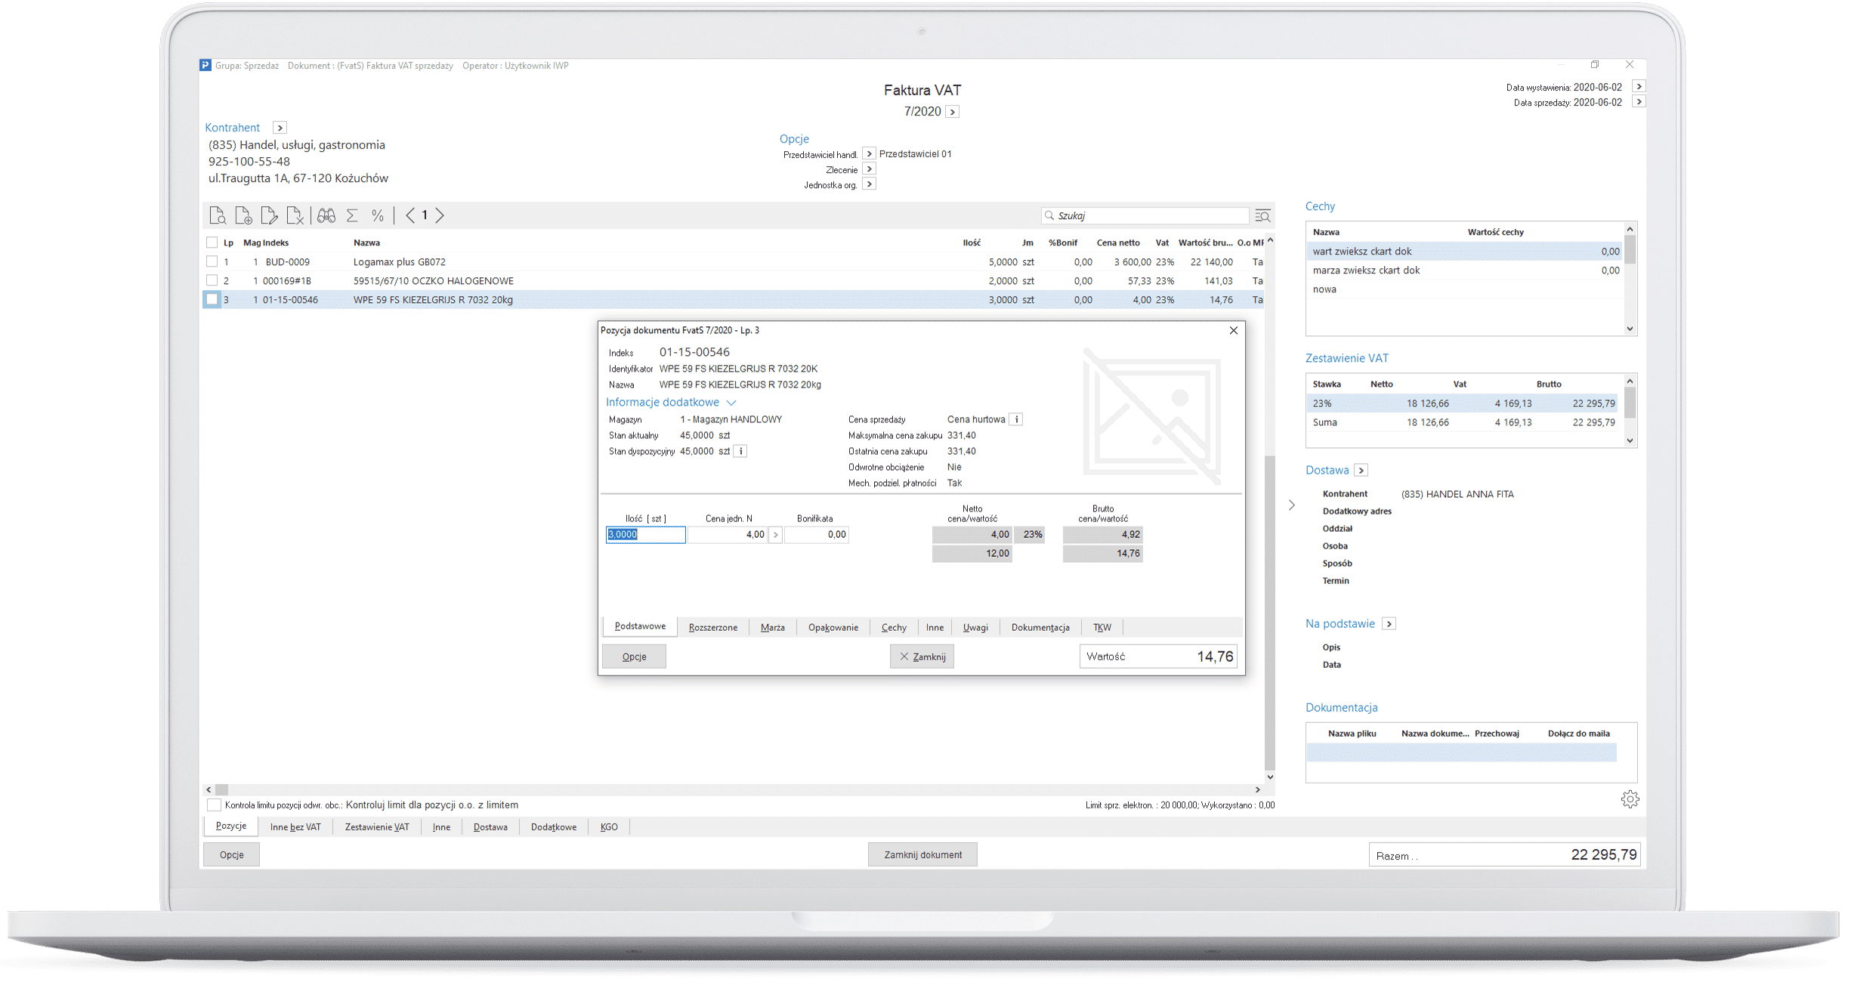
Task: Open Data sprzedaży date picker arrow
Action: tap(1639, 102)
